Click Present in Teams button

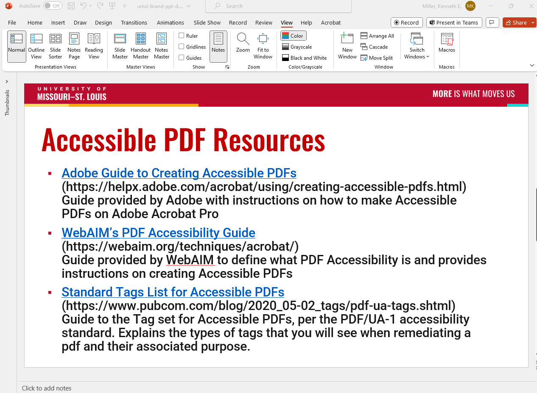pyautogui.click(x=454, y=22)
